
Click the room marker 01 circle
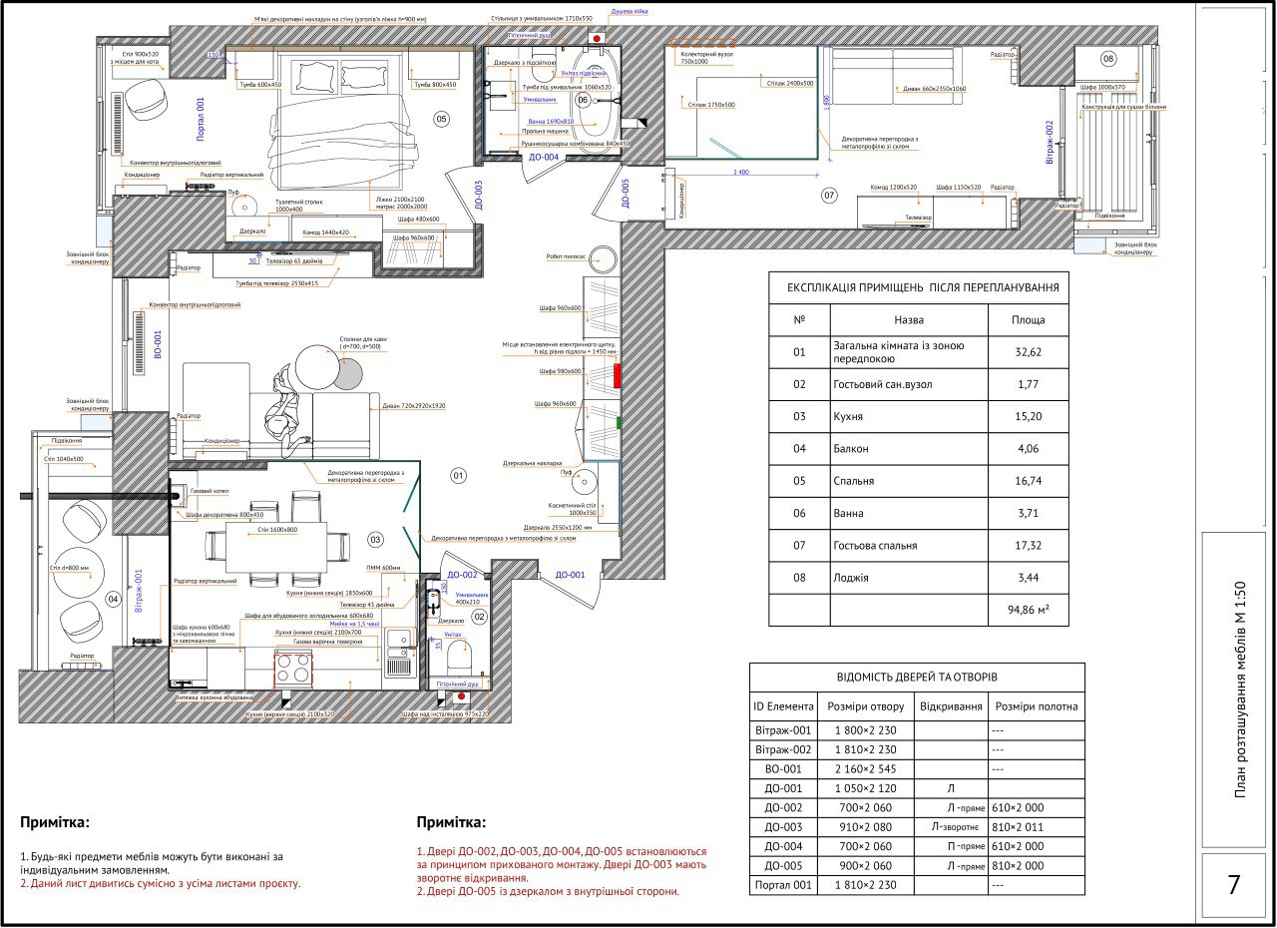(x=459, y=476)
